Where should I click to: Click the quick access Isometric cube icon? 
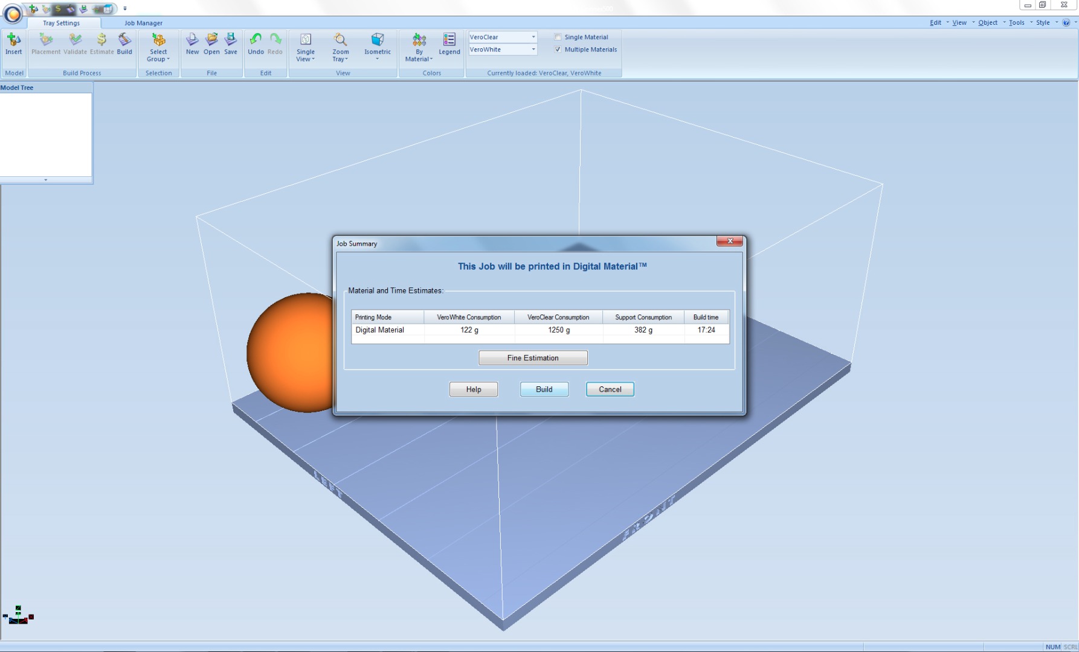tap(107, 9)
